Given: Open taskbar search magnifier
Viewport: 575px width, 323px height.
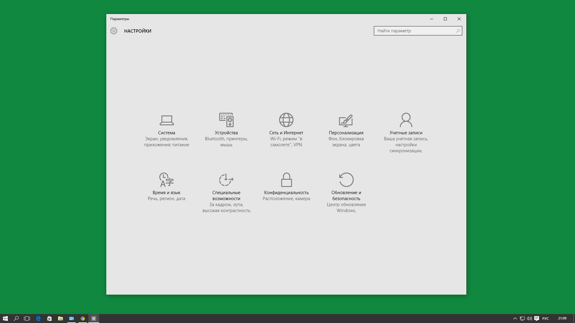Looking at the screenshot, I should click(x=16, y=319).
